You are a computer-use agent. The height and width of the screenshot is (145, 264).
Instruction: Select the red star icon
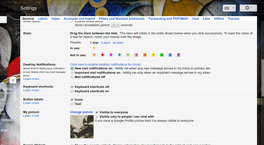102,55
